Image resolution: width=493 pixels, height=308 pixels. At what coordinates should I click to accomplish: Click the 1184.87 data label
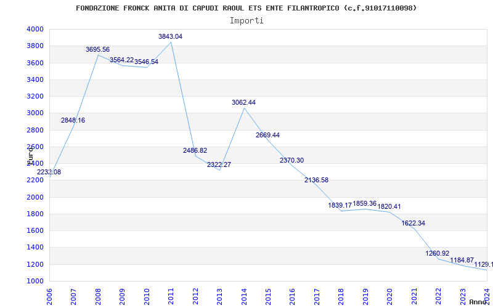click(462, 260)
